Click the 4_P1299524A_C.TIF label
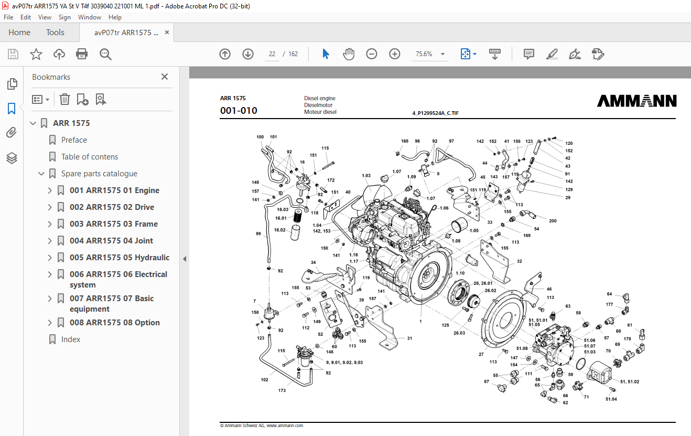 [x=435, y=113]
